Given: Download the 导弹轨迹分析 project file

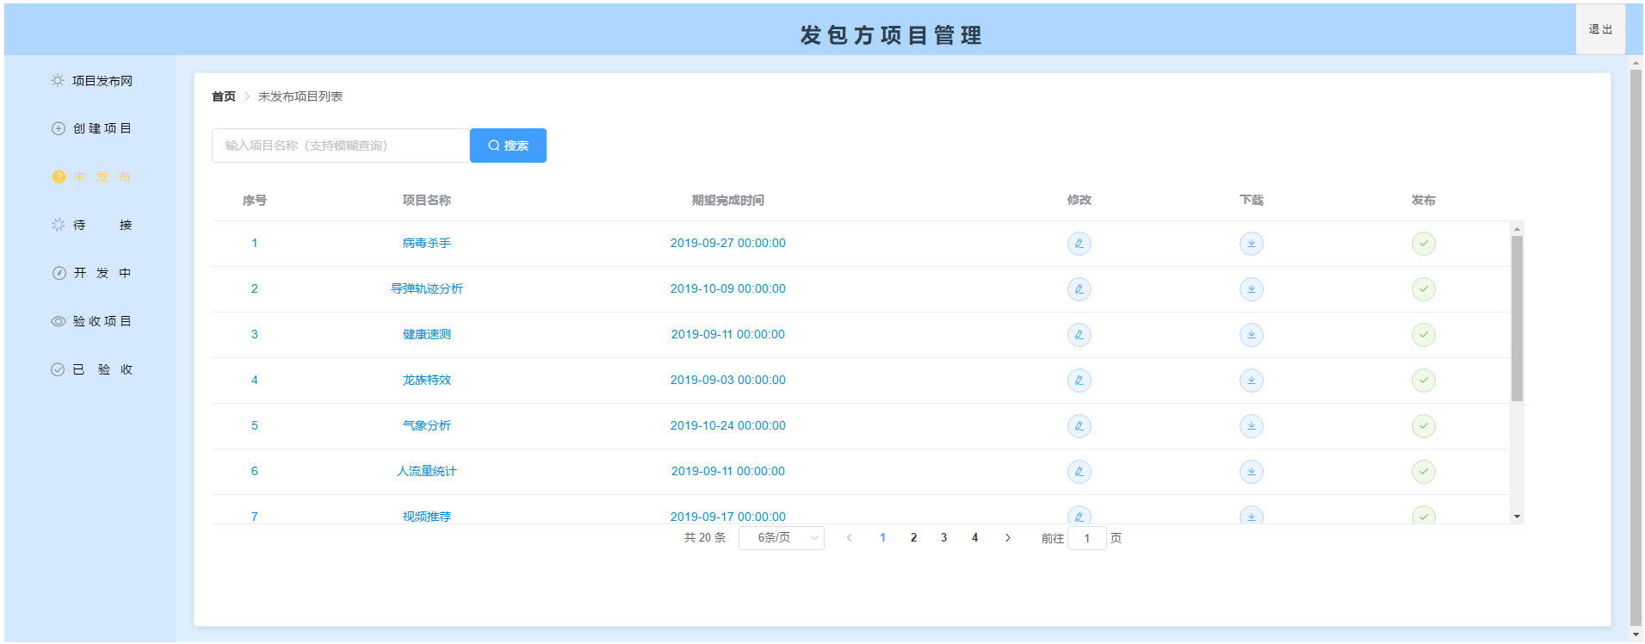Looking at the screenshot, I should point(1251,289).
